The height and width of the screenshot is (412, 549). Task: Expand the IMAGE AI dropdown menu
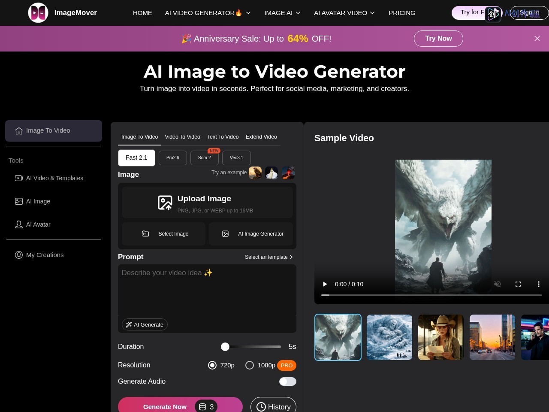click(x=282, y=13)
